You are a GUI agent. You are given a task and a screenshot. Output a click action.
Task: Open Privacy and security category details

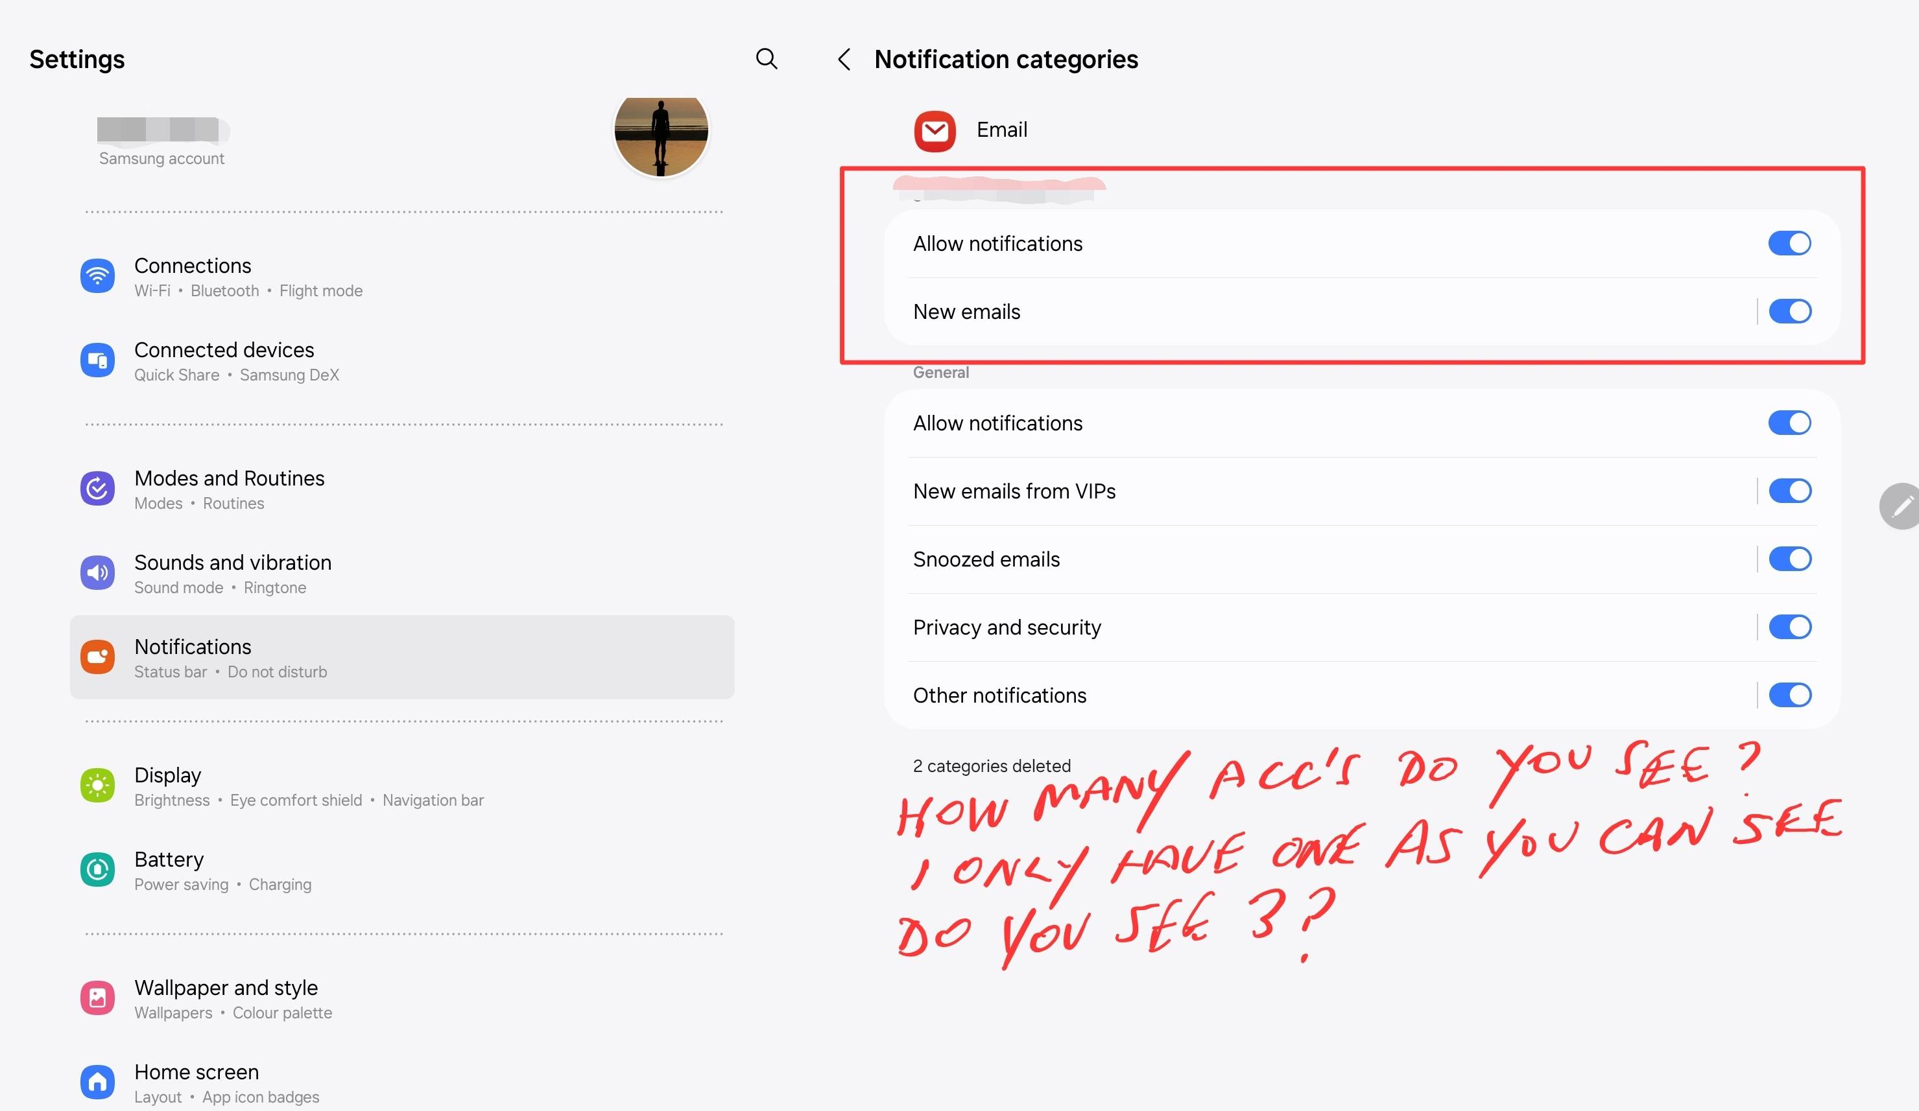click(1006, 627)
